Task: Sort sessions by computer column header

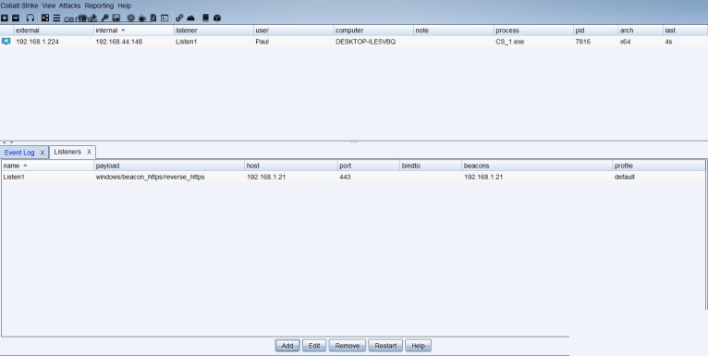Action: pos(373,31)
